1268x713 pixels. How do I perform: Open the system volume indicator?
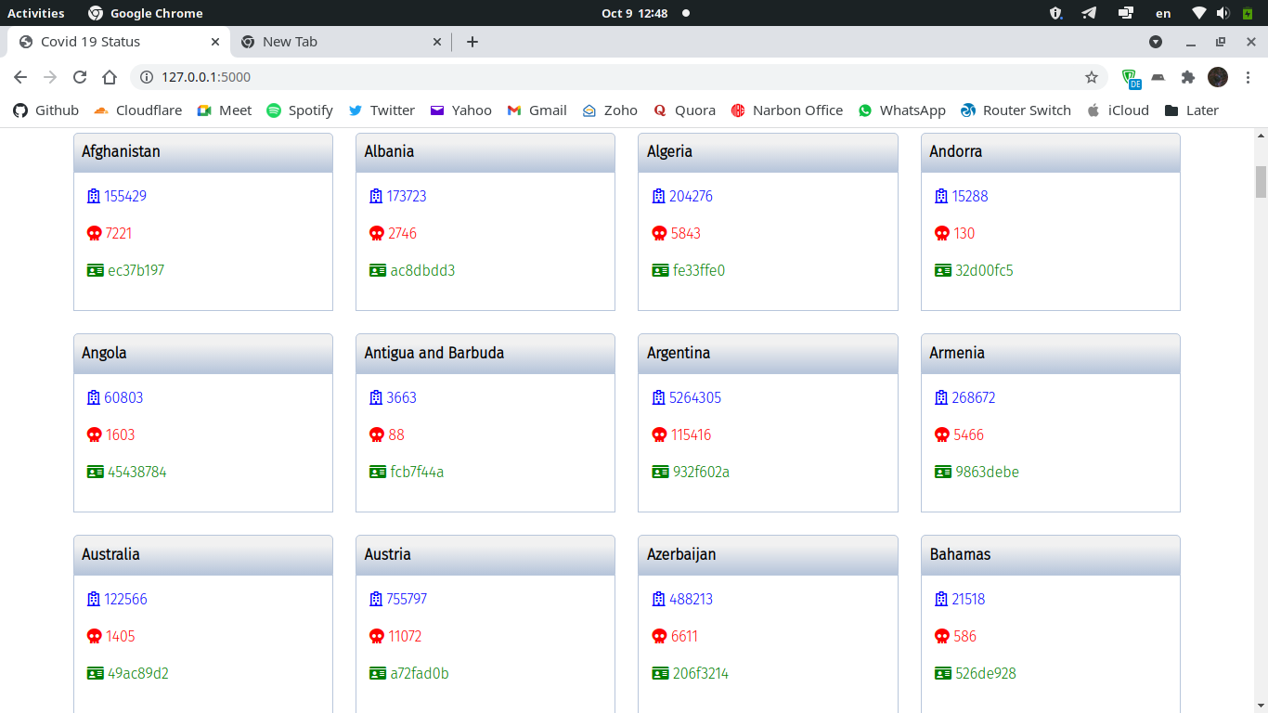tap(1223, 13)
